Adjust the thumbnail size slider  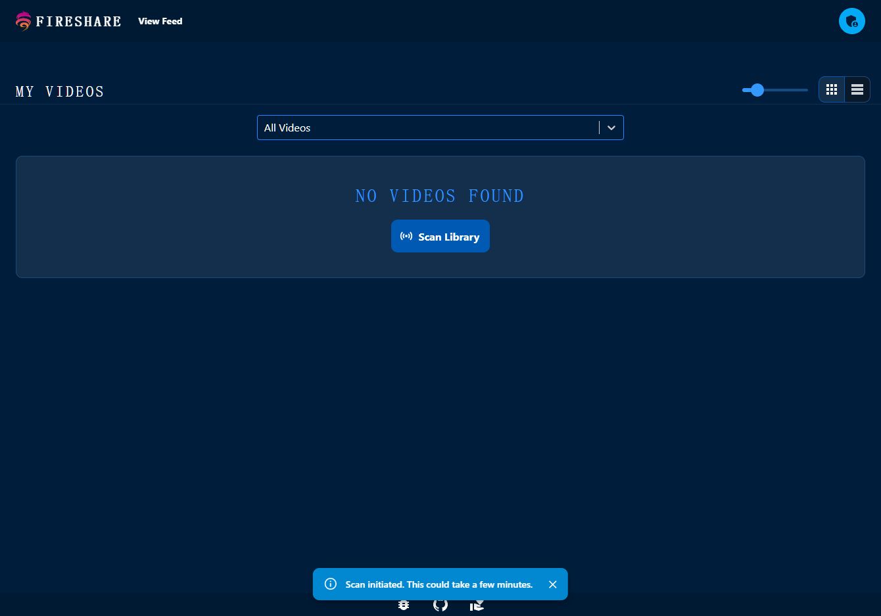757,90
